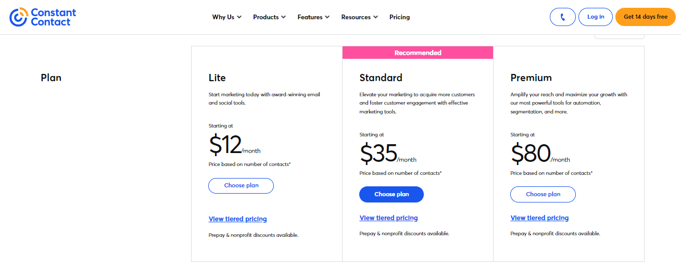Go to the Pricing page link

coord(399,17)
